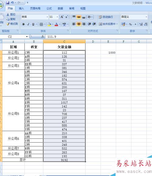Image resolution: width=152 pixels, height=176 pixels.
Task: Click the Increase Decimal icon
Action: click(141, 24)
